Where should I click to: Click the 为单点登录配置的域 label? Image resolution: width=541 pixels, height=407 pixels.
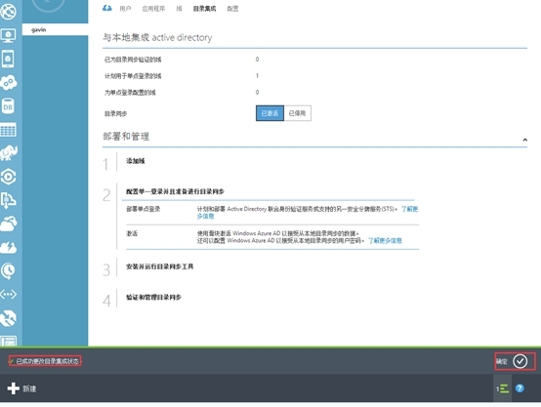130,93
